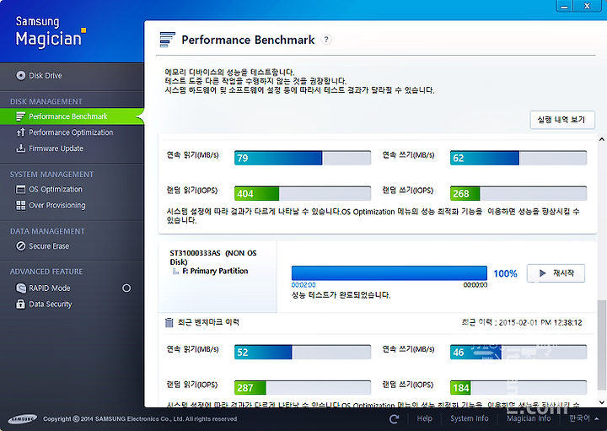Click the RAPID Mode drive icon
This screenshot has width=607, height=431.
click(x=20, y=288)
